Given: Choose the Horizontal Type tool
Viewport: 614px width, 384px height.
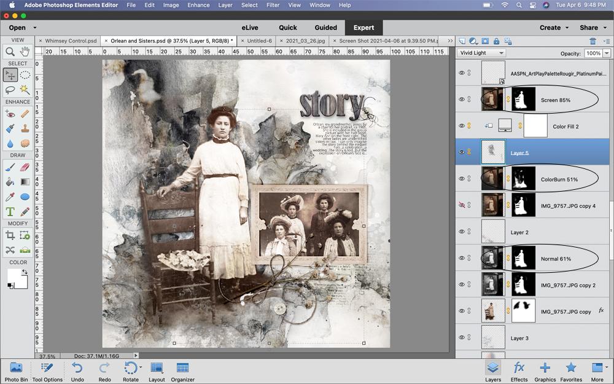Looking at the screenshot, I should click(x=10, y=211).
